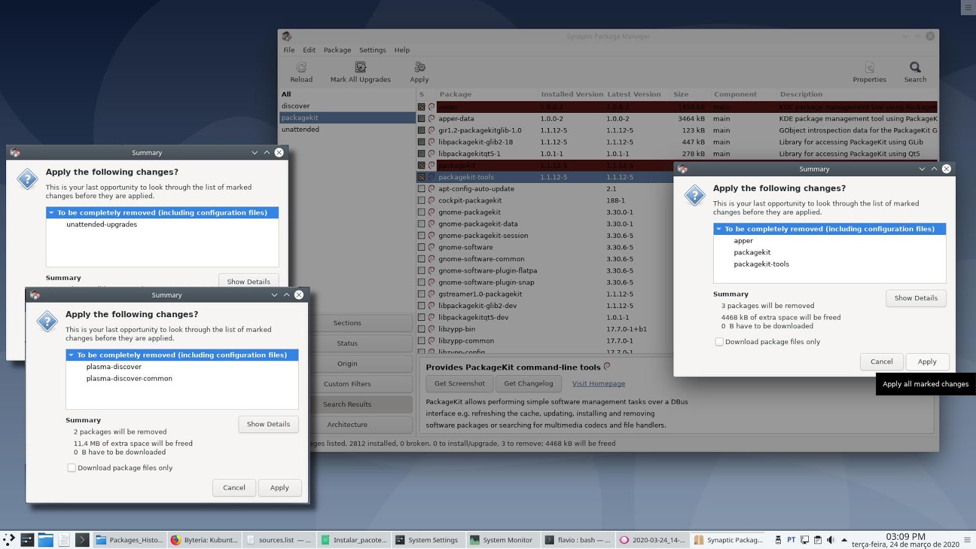Click the text editor launcher in taskbar
This screenshot has width=976, height=549.
pos(64,539)
